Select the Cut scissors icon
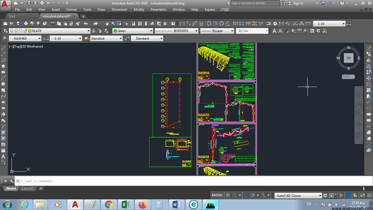This screenshot has width=373, height=210. (x=53, y=24)
